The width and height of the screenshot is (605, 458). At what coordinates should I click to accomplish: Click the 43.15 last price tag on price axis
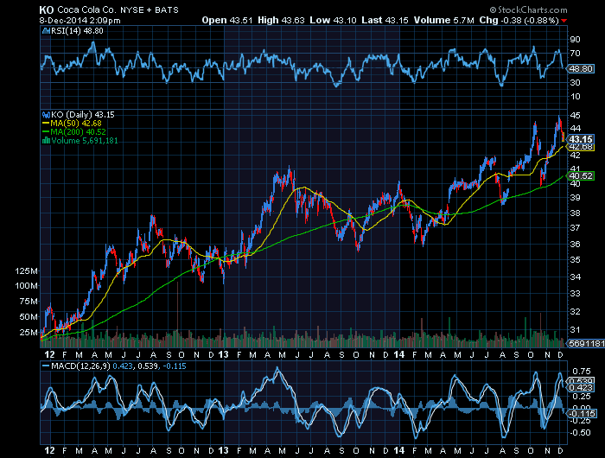(581, 139)
